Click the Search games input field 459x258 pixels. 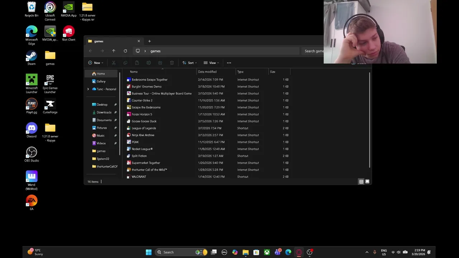(x=313, y=51)
